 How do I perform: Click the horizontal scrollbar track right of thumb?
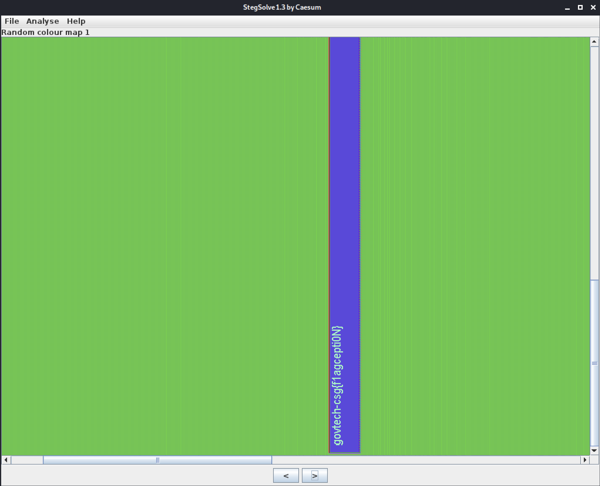(426, 460)
